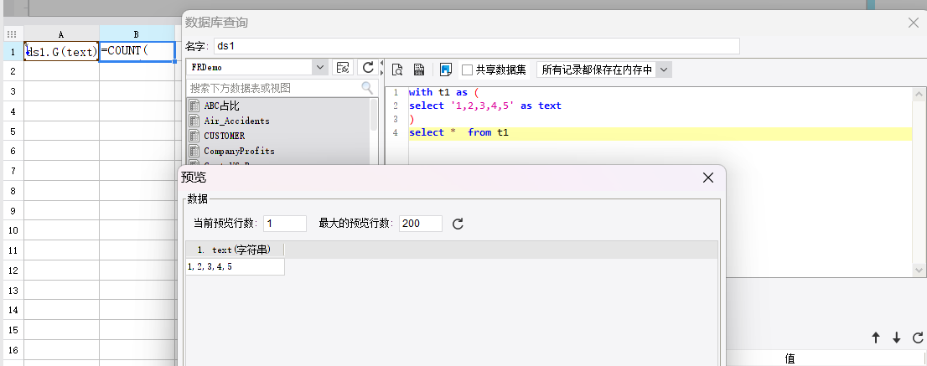This screenshot has width=927, height=366.
Task: Click column header A in the spreadsheet
Action: (x=61, y=34)
